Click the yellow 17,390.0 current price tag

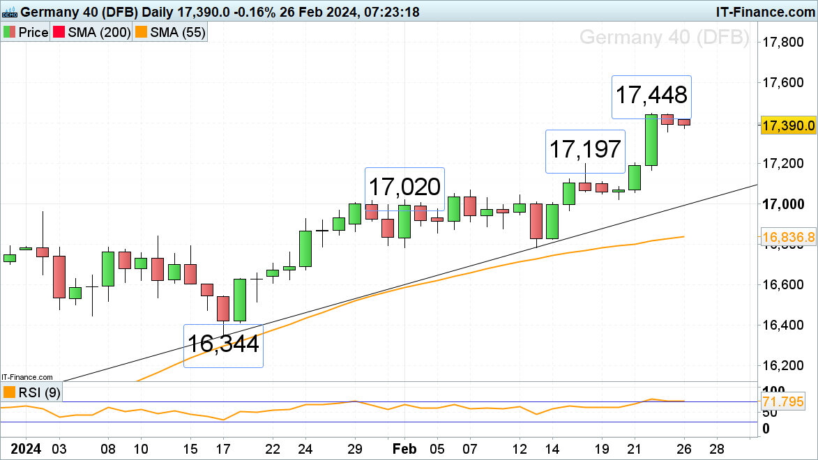[x=788, y=125]
